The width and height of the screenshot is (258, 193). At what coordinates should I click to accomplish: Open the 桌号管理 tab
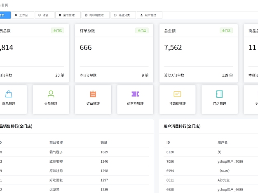coord(68,15)
